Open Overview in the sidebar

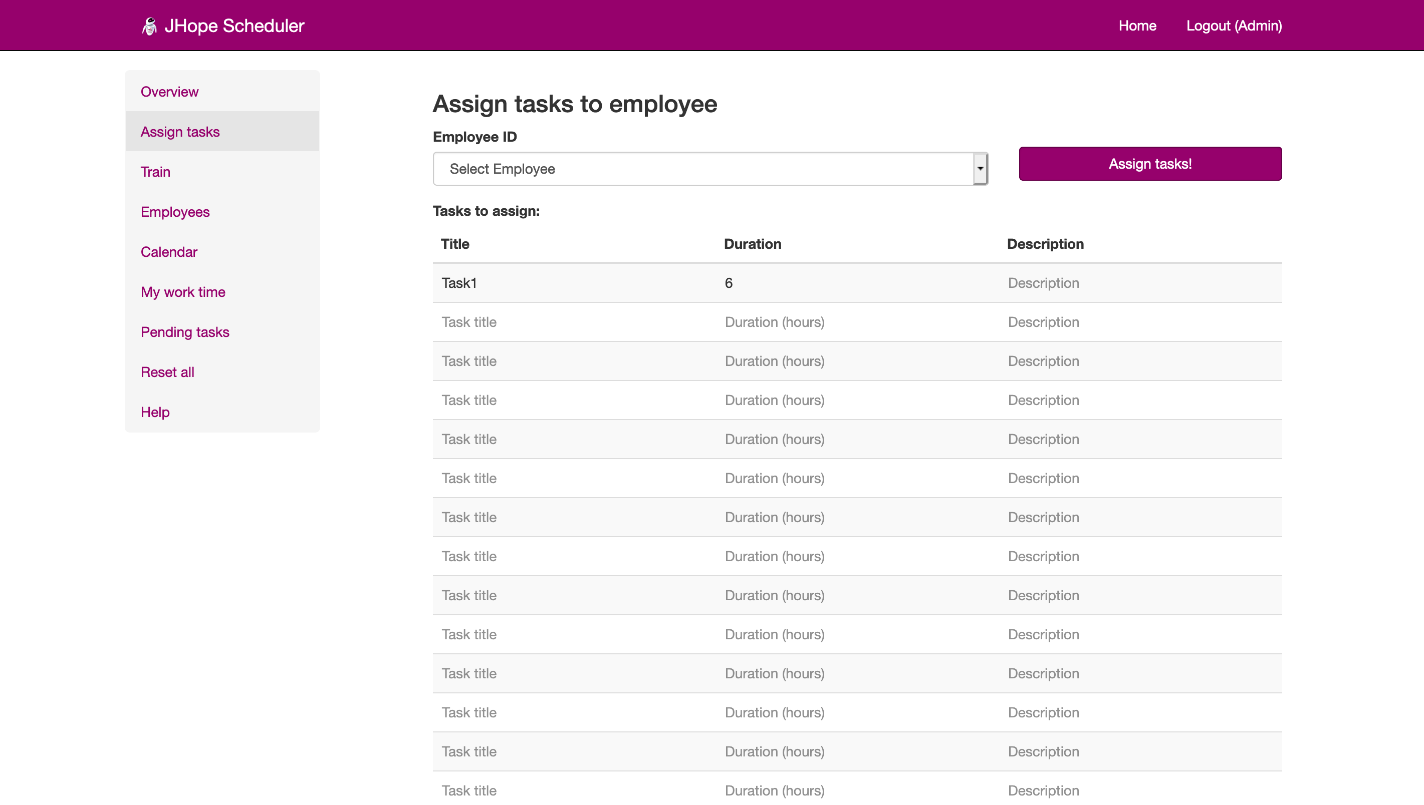click(222, 92)
